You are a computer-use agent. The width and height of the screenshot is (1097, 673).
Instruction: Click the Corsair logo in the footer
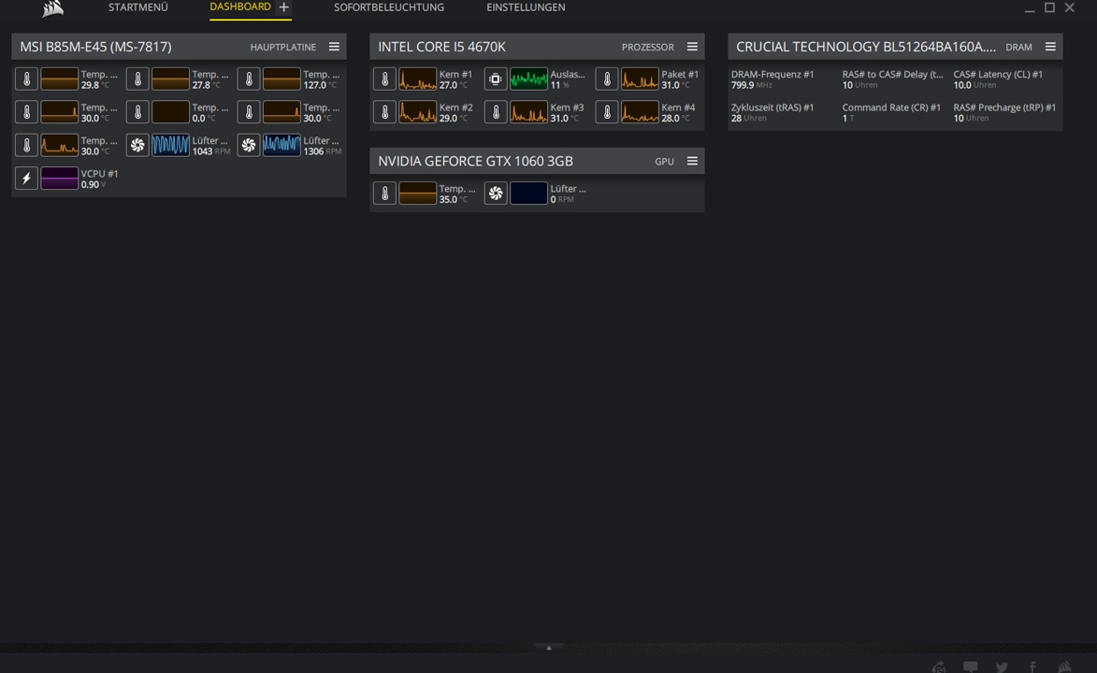pyautogui.click(x=1064, y=666)
